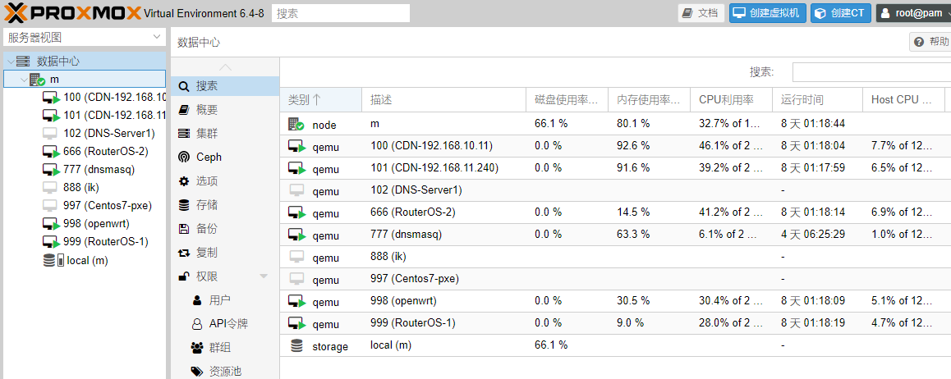Click the Ceph icon in side menu
The image size is (951, 379).
[x=184, y=157]
